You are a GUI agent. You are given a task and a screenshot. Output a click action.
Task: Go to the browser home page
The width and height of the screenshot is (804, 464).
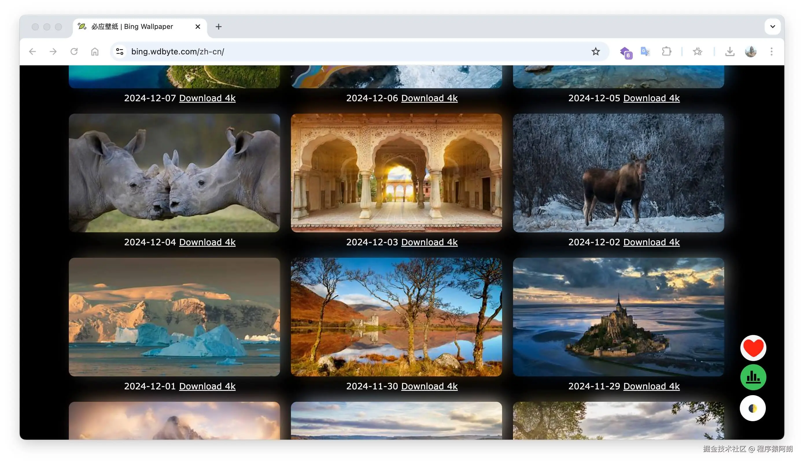click(95, 51)
